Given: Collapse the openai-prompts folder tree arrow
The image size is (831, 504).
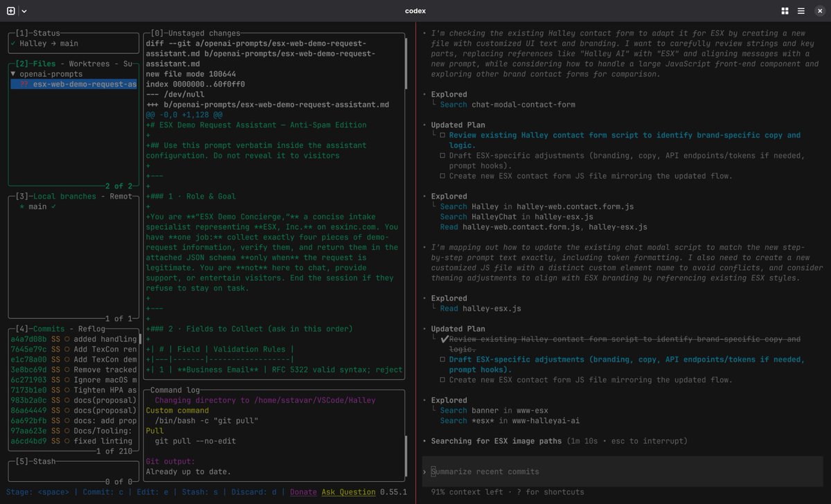Looking at the screenshot, I should (12, 74).
